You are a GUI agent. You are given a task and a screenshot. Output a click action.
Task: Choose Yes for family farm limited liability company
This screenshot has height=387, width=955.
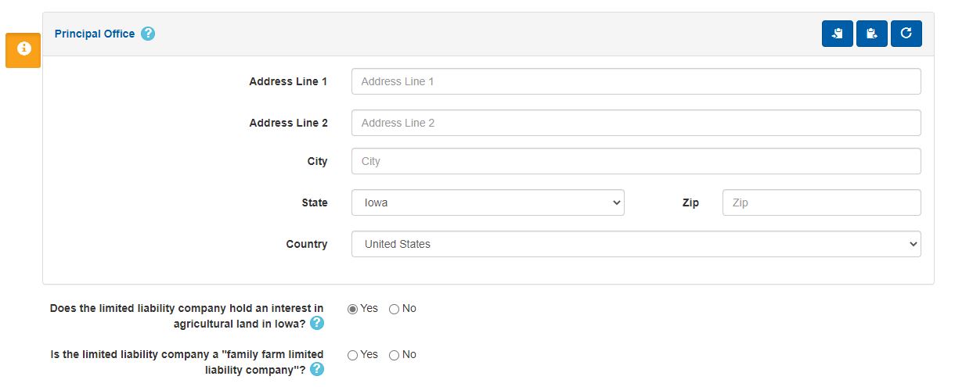tap(353, 355)
